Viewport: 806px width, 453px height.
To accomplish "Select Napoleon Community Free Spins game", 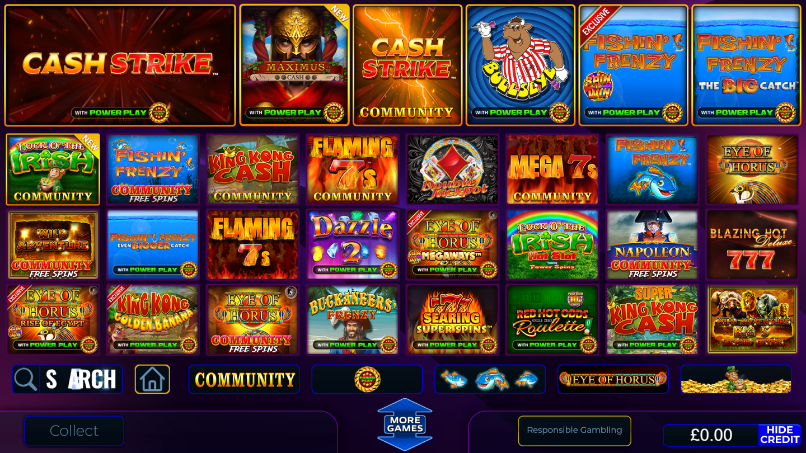I will (653, 244).
